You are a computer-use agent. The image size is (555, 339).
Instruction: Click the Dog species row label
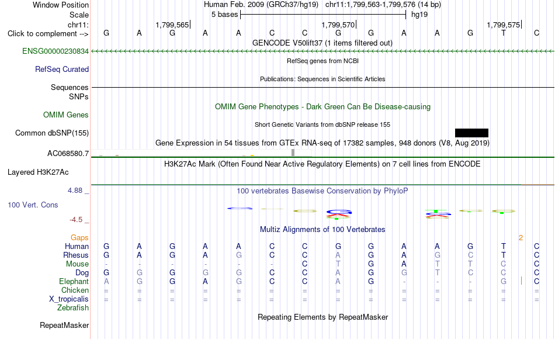point(82,273)
